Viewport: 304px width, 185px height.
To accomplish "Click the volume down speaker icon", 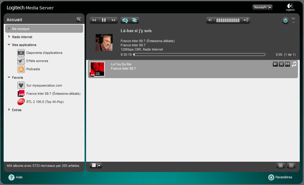I will click(x=210, y=20).
